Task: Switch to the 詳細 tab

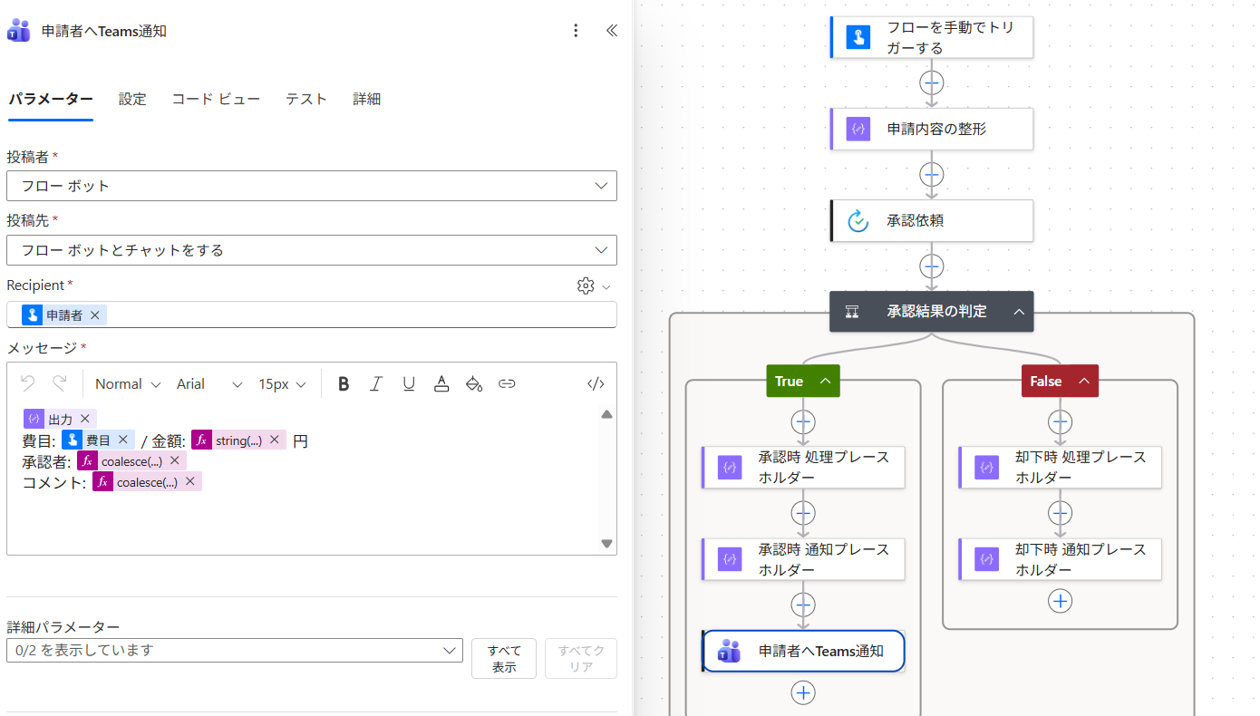Action: pyautogui.click(x=367, y=100)
